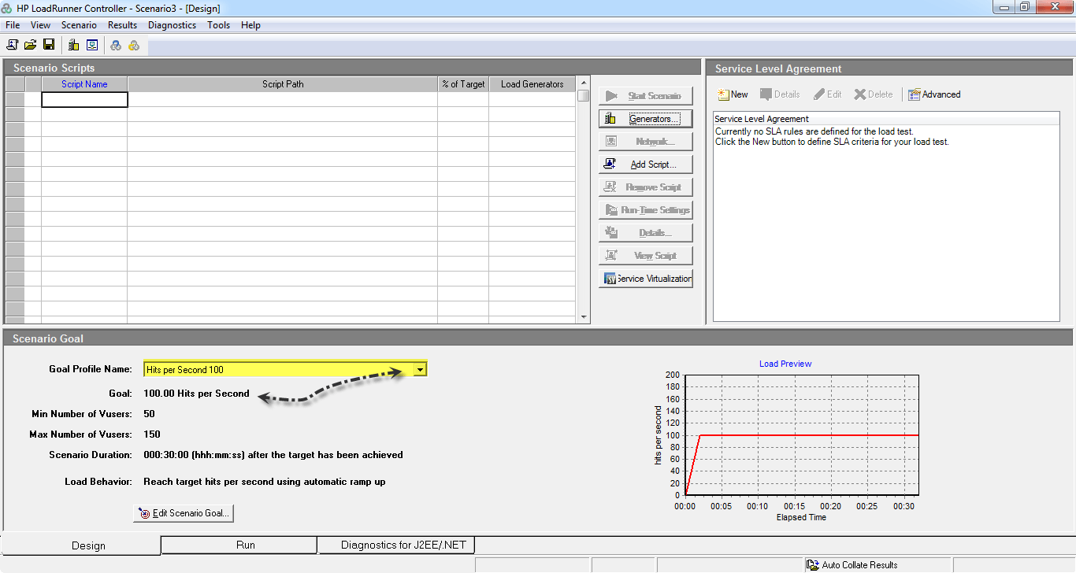Click the Load Generators toolbar icon
Screen dimensions: 1076x573
click(73, 45)
